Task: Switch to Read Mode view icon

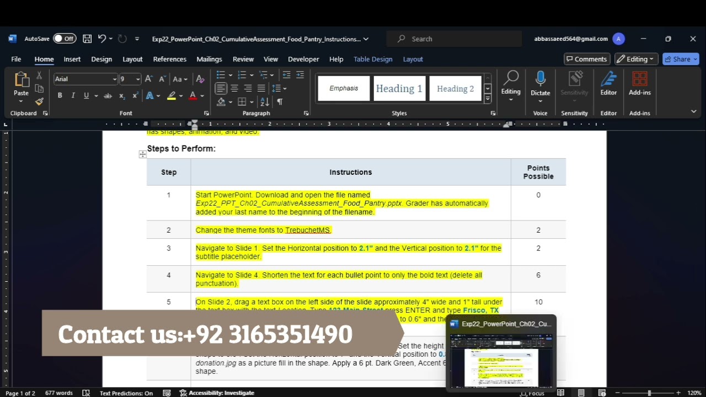Action: tap(561, 393)
